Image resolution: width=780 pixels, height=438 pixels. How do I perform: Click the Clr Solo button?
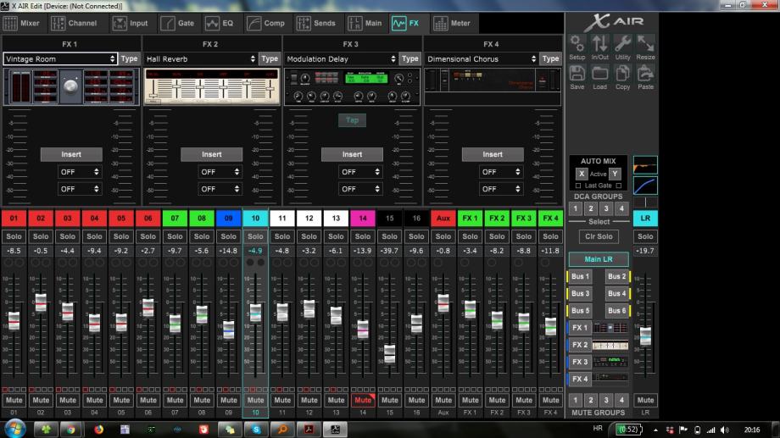tap(599, 236)
